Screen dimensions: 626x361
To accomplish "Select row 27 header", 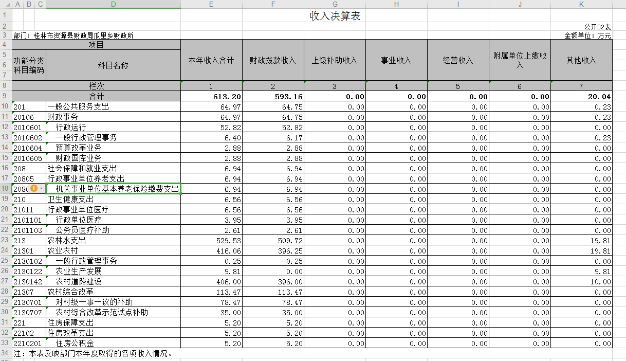I will [6, 281].
